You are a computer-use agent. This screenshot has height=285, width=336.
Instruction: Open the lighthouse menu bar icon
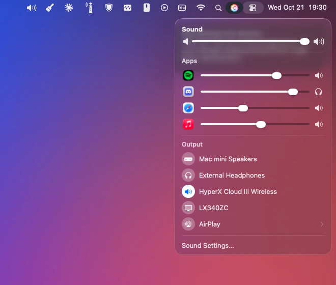tap(90, 8)
